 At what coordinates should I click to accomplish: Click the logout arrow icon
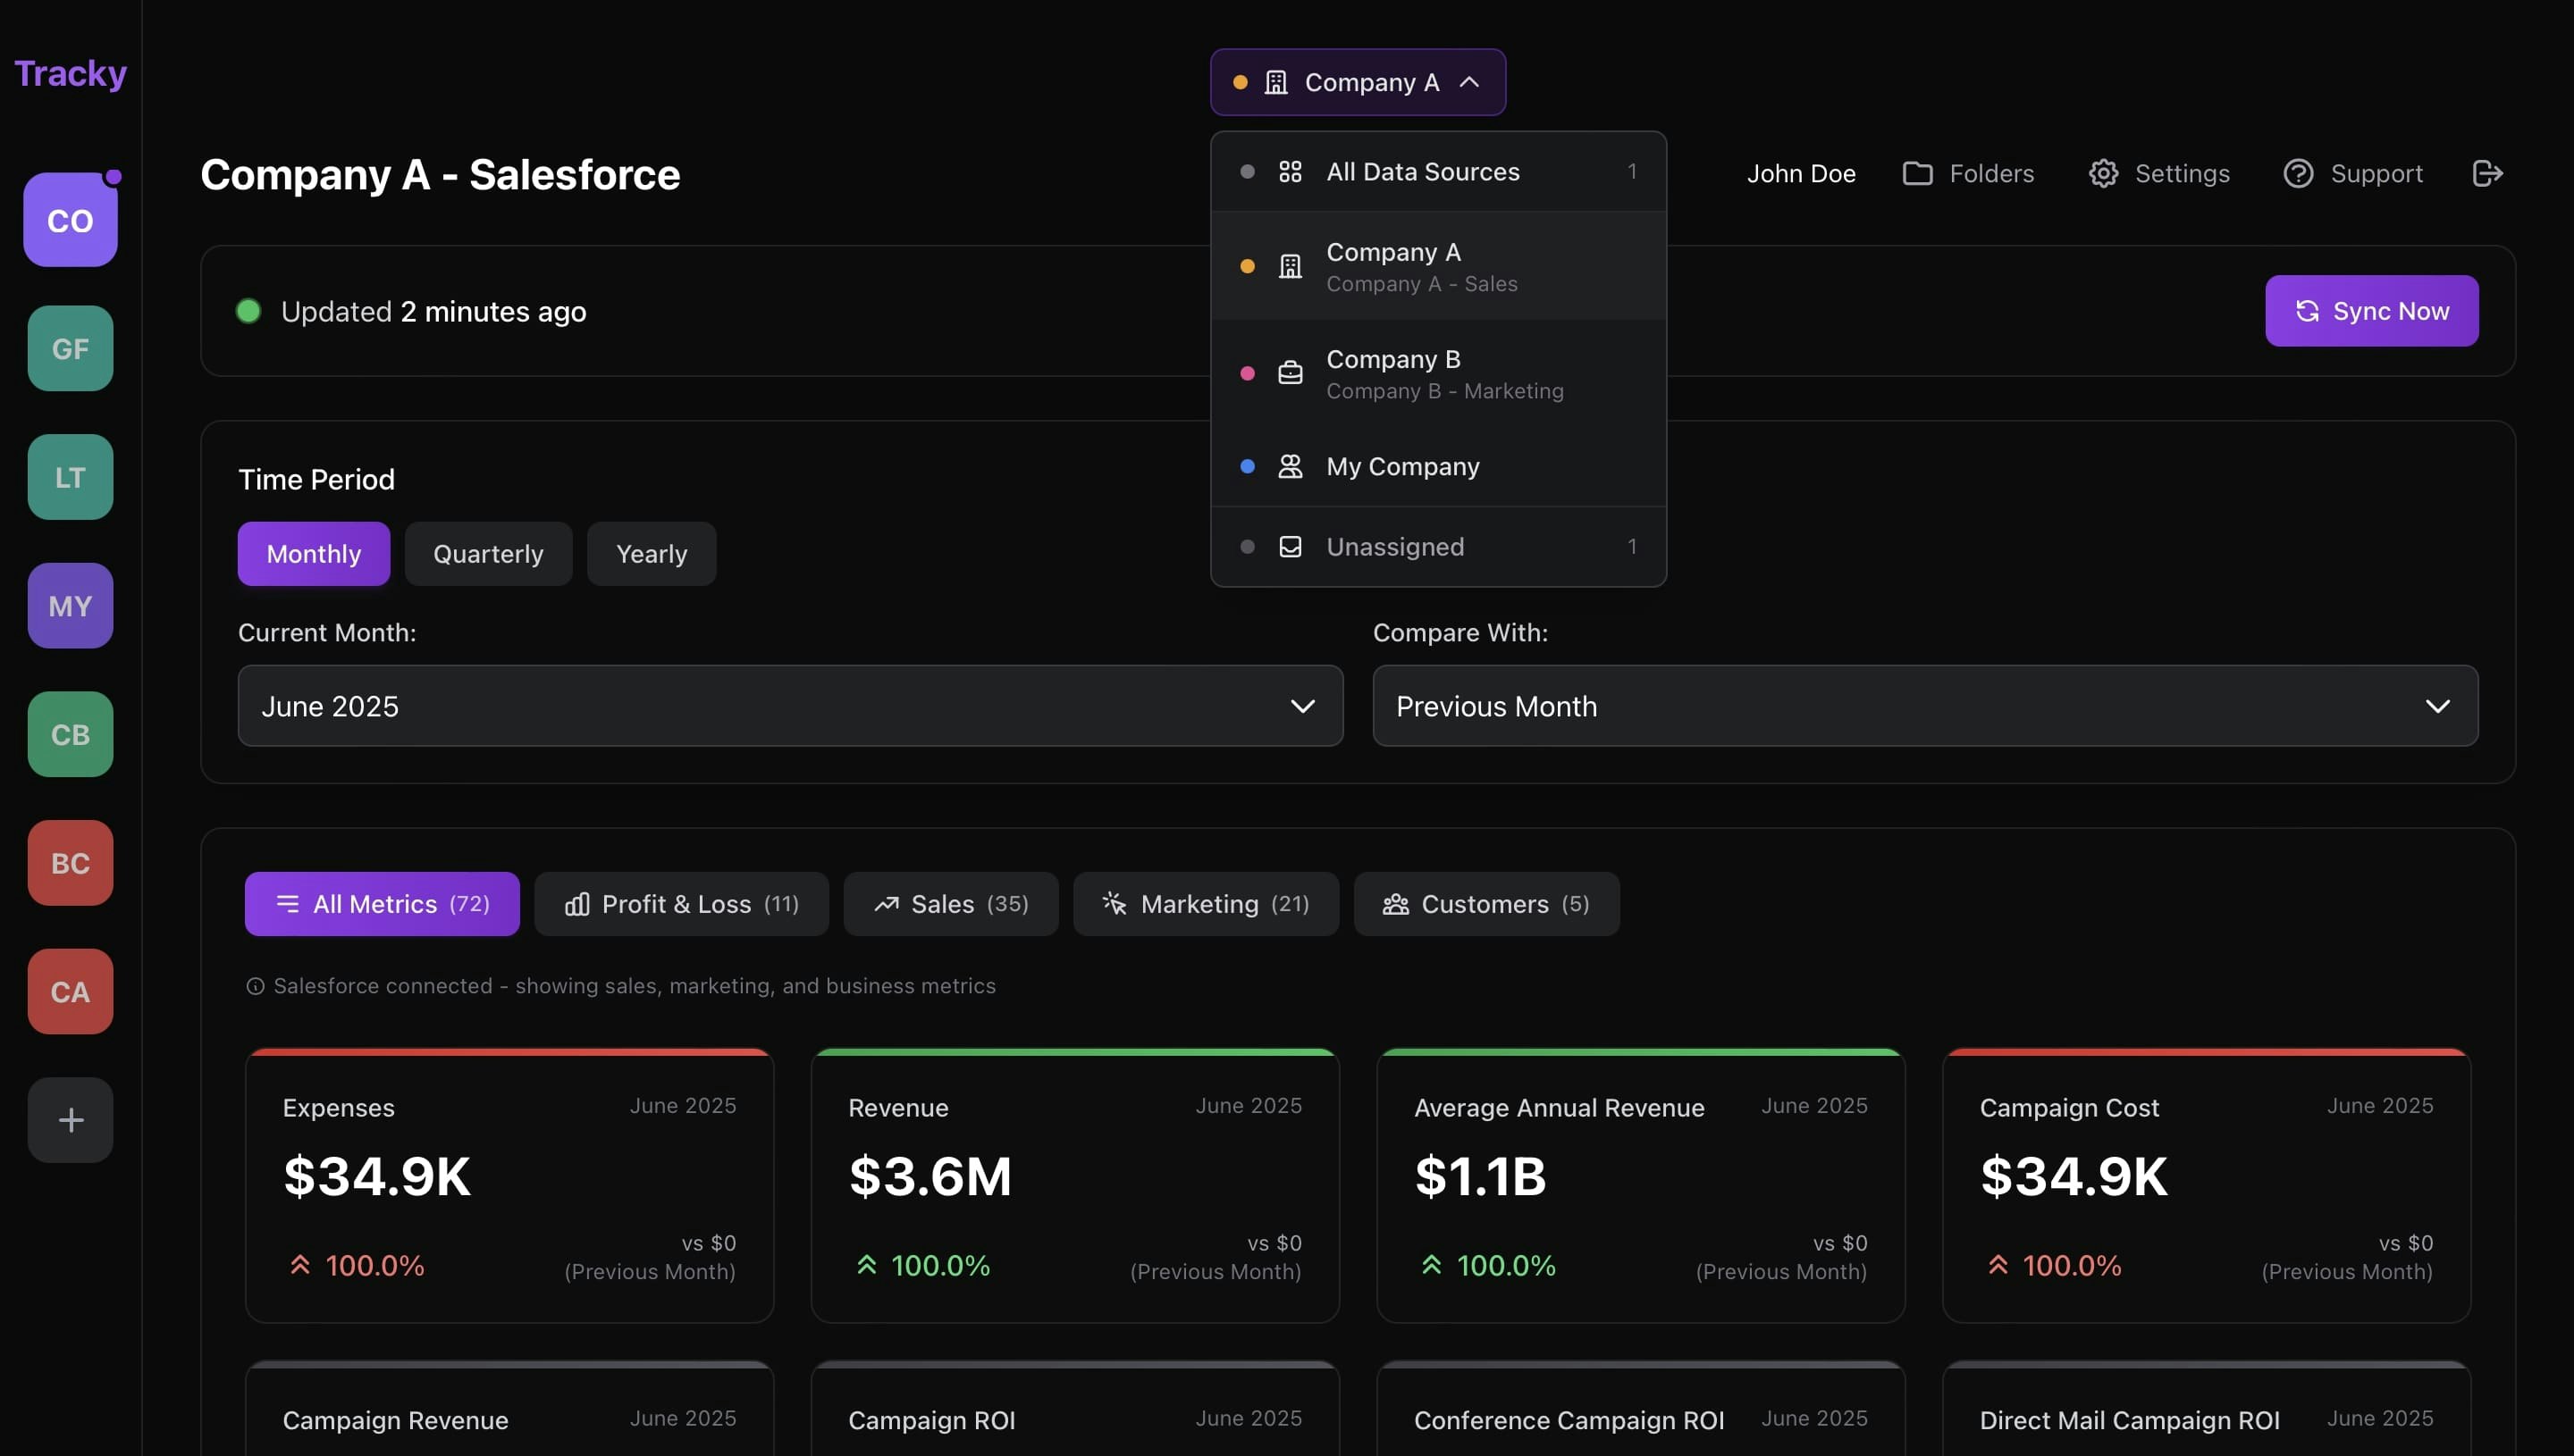[x=2487, y=173]
